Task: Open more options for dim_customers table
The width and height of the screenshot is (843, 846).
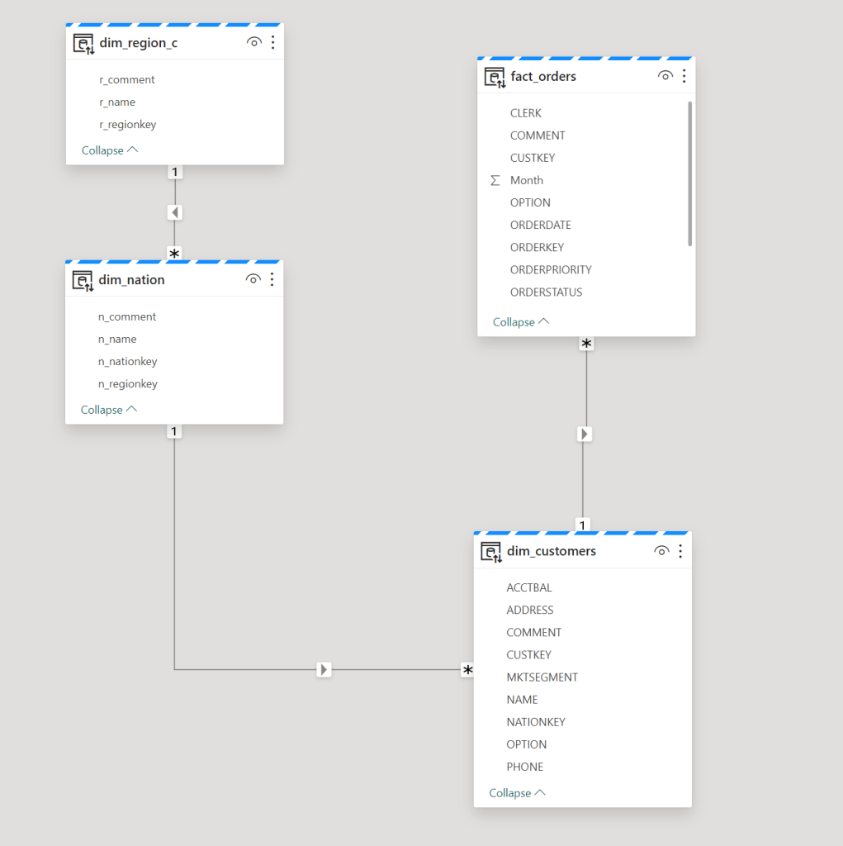Action: pyautogui.click(x=680, y=551)
